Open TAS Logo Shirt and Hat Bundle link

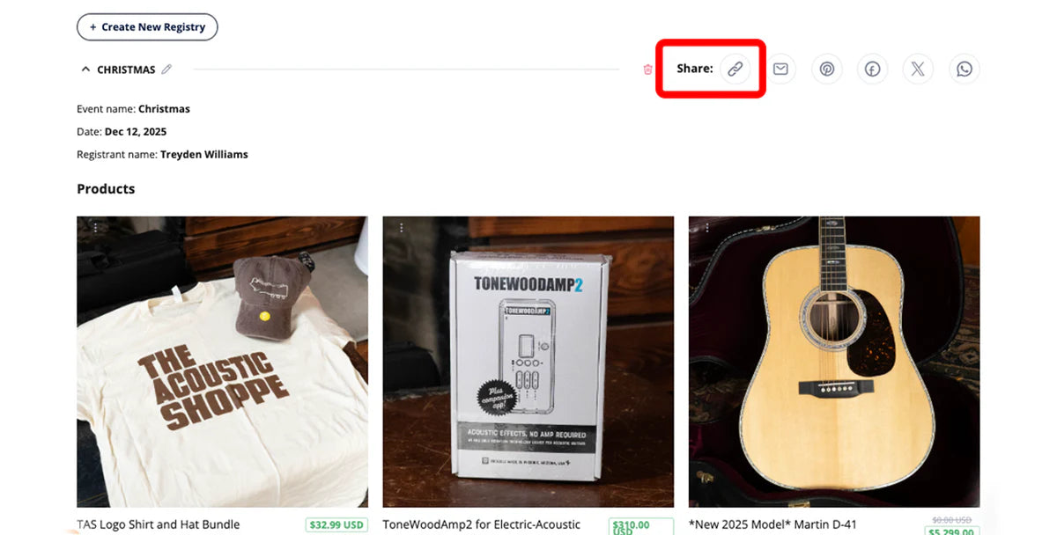click(159, 524)
